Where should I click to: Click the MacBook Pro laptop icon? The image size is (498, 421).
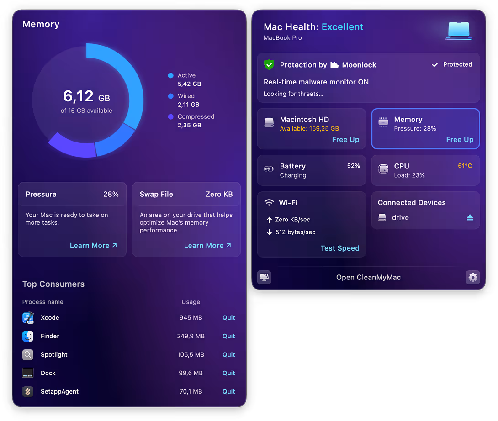coord(459,31)
